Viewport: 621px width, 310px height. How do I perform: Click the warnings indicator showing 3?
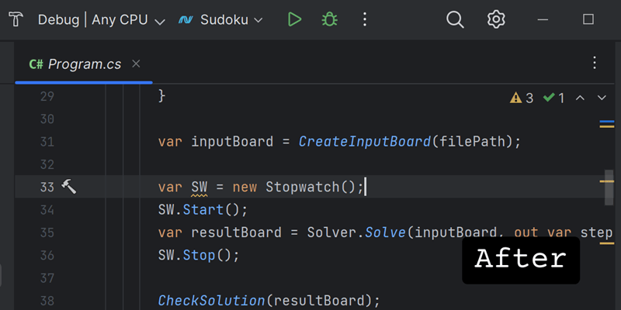[522, 98]
